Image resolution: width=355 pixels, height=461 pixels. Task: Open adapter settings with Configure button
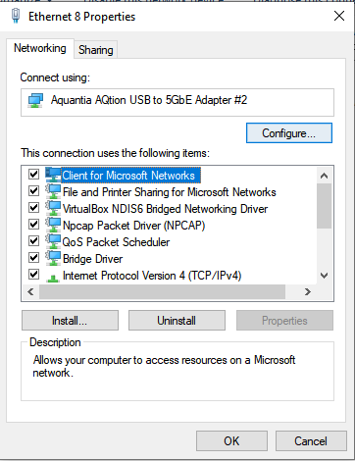click(289, 133)
